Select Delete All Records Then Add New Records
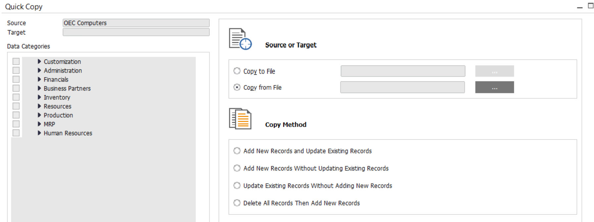 point(237,203)
